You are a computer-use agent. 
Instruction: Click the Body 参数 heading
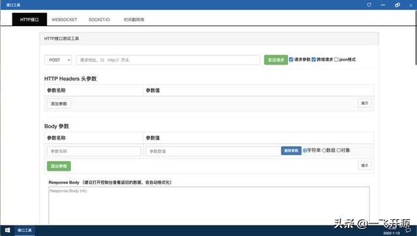57,126
